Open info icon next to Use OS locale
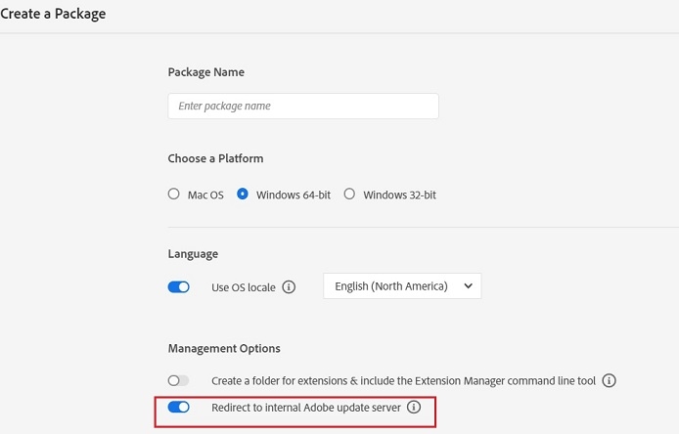The width and height of the screenshot is (679, 434). 289,287
